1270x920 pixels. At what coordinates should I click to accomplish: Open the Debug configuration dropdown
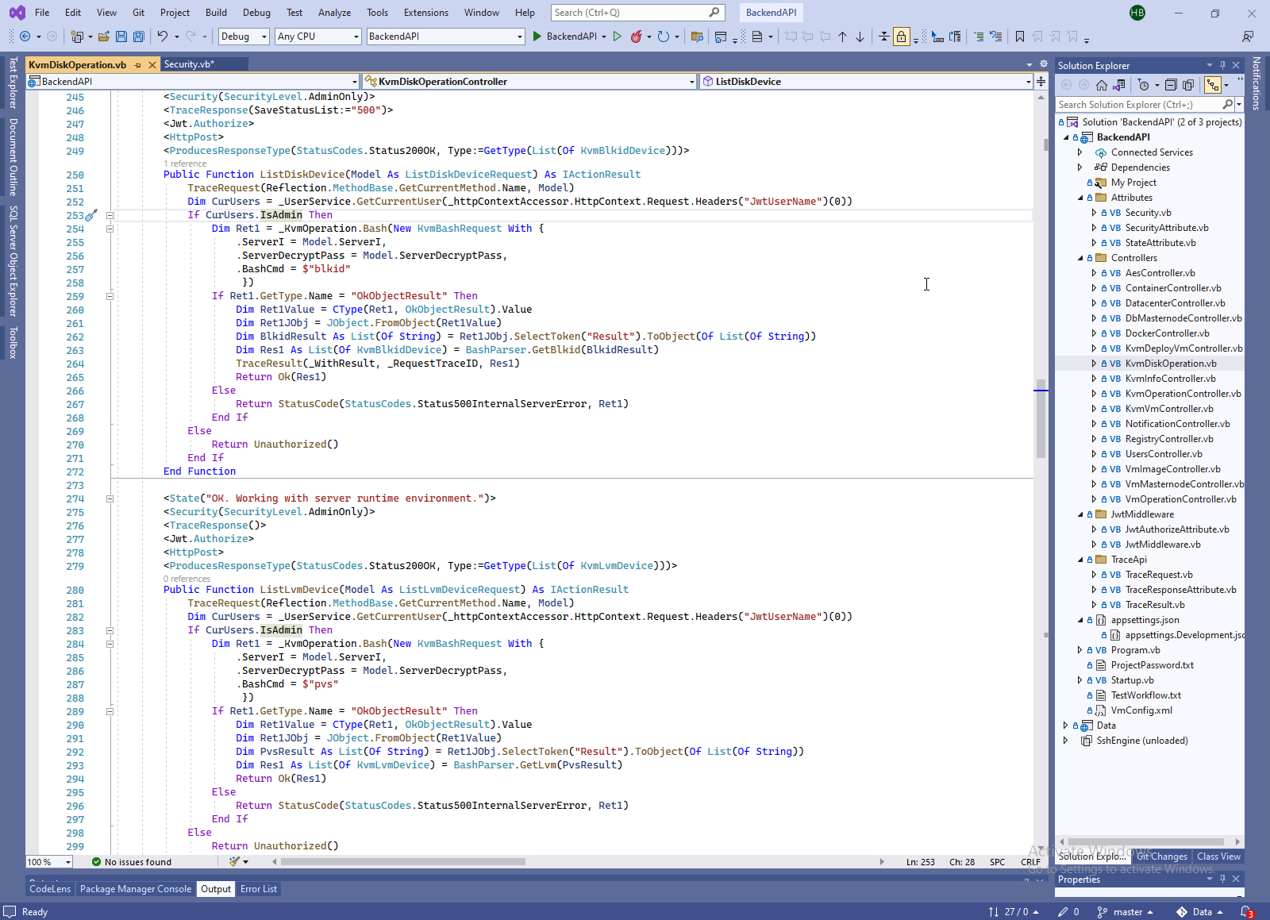(x=244, y=37)
